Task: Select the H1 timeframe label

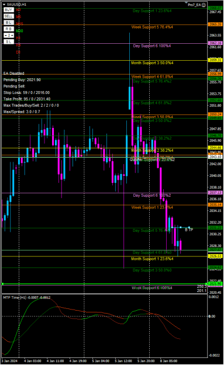Action: [18, 38]
